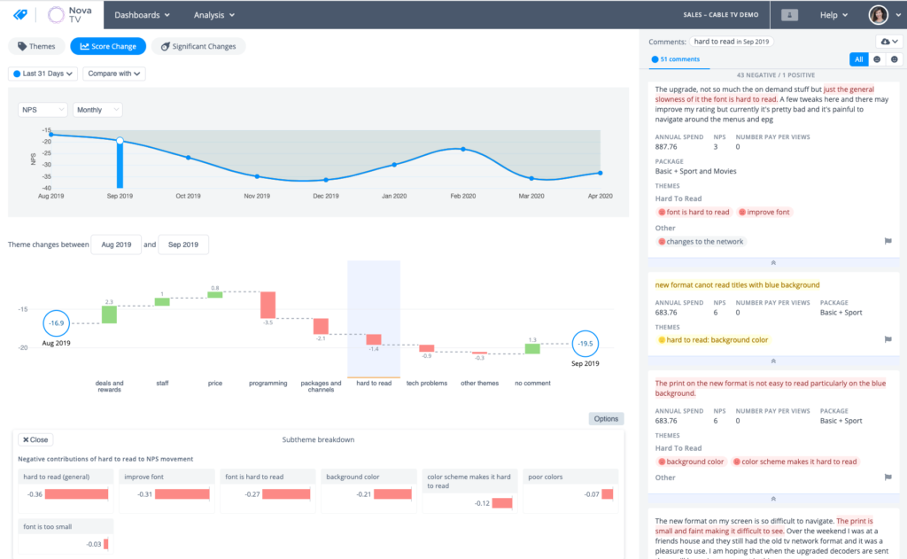Open the NPS metric dropdown
The width and height of the screenshot is (907, 559).
43,109
